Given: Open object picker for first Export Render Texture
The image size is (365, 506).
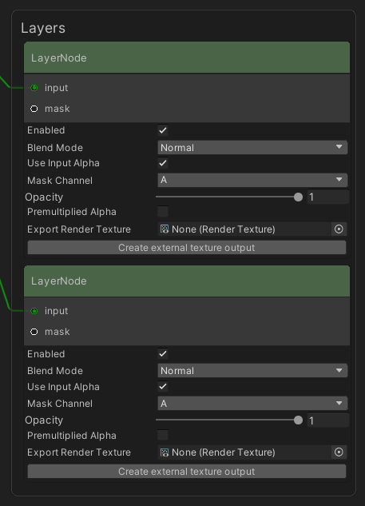Looking at the screenshot, I should tap(339, 229).
